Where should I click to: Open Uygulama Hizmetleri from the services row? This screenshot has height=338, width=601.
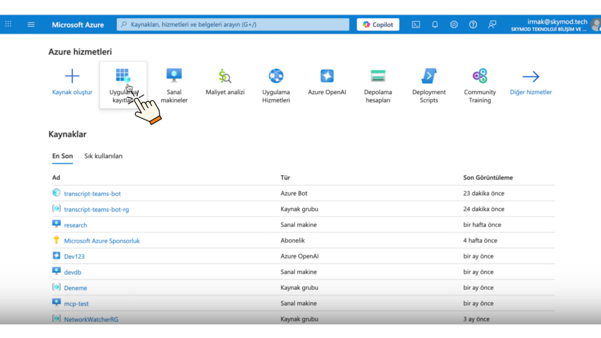pos(275,75)
